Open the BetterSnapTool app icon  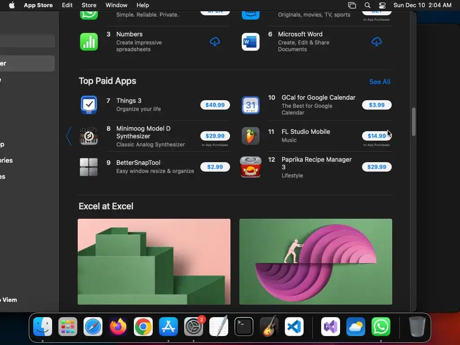pyautogui.click(x=89, y=167)
